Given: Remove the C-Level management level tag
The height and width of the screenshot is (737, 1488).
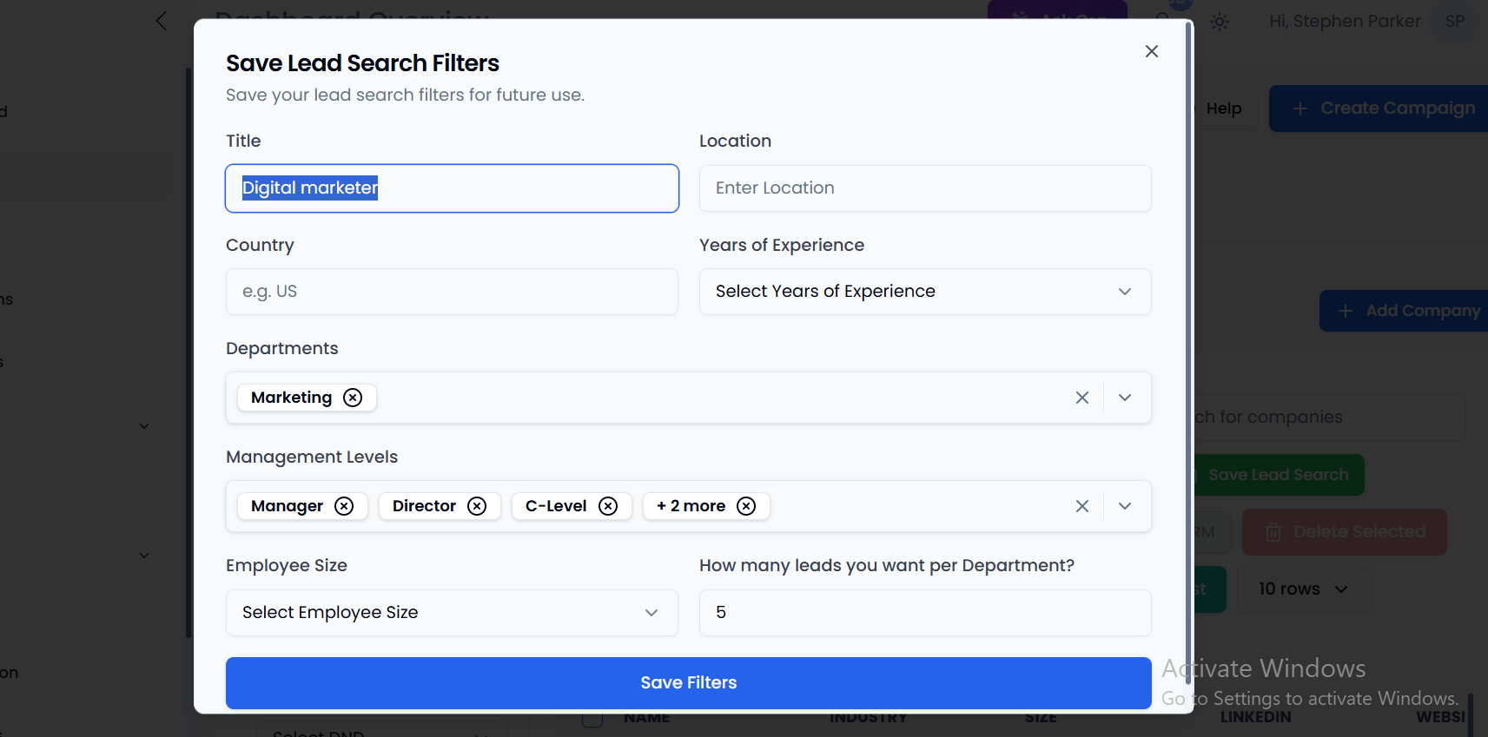Looking at the screenshot, I should tap(608, 506).
